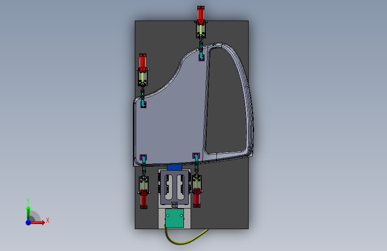387x251 pixels.
Task: Select the green plate at the bottom
Action: click(x=175, y=218)
